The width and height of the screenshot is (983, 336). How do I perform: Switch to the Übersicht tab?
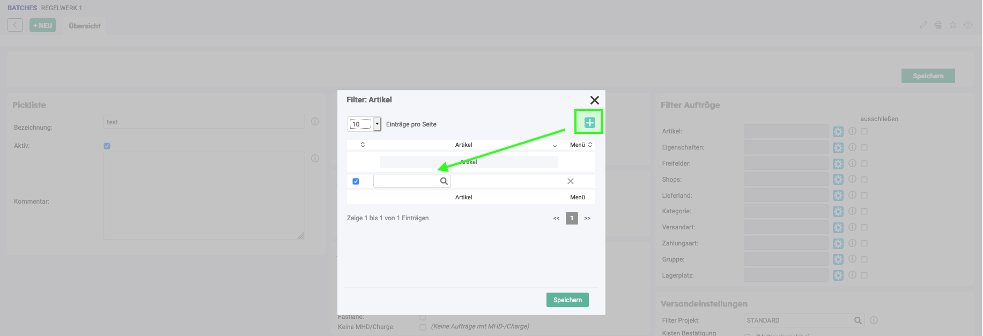coord(85,26)
